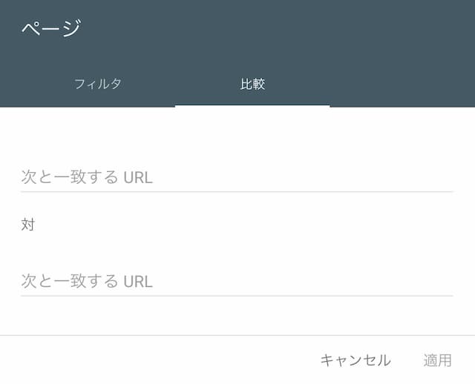Click the placeholder text in the top URL field

(87, 177)
